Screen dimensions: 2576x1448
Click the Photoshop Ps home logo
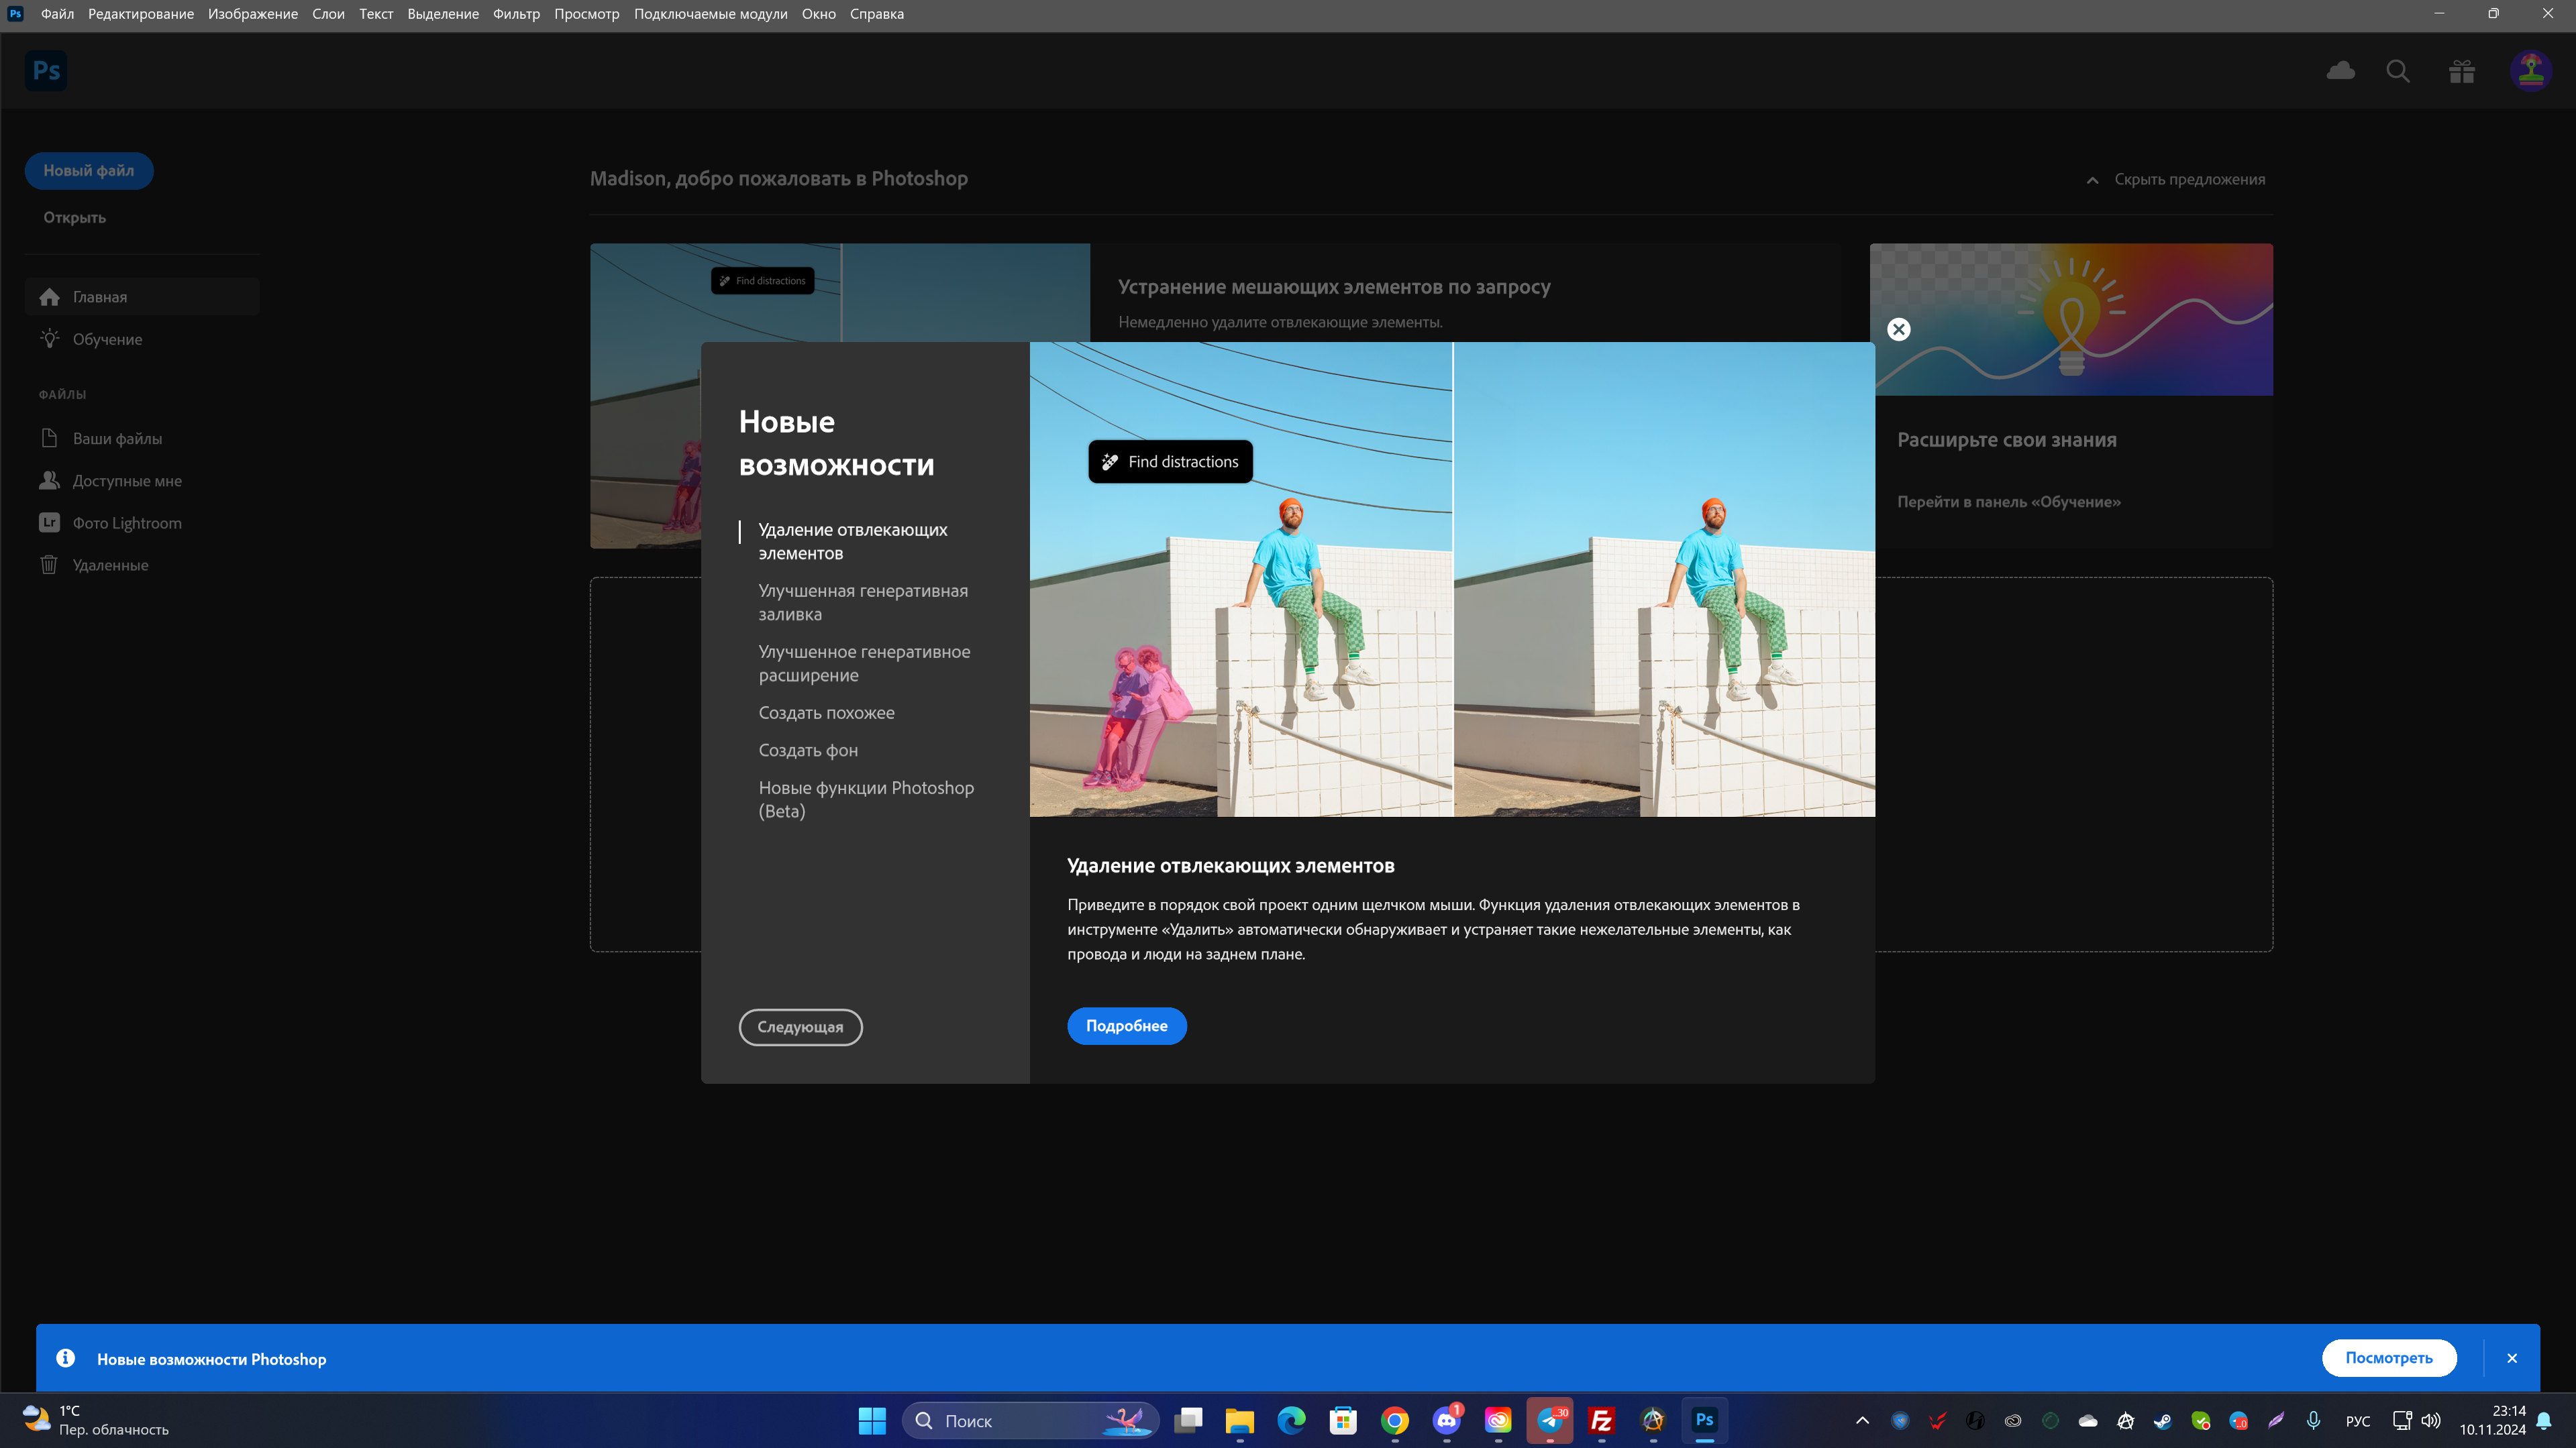coord(46,71)
